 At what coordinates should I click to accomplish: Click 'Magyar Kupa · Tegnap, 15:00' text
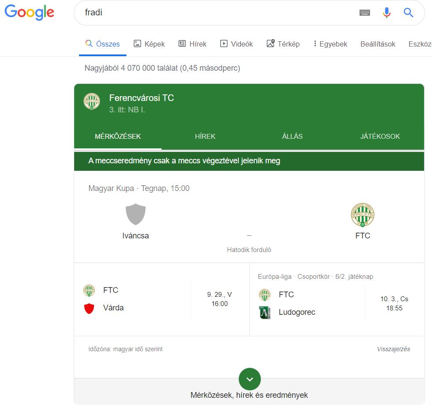139,188
